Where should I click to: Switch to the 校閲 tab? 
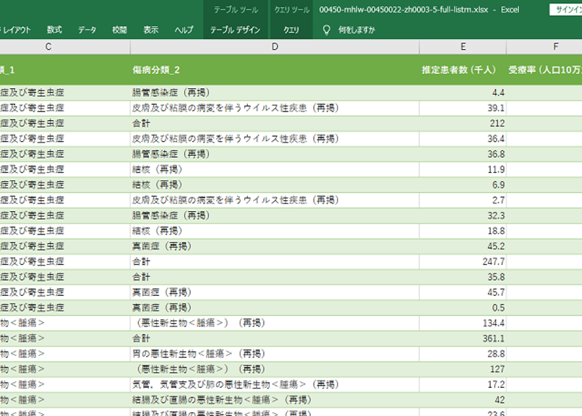click(119, 30)
